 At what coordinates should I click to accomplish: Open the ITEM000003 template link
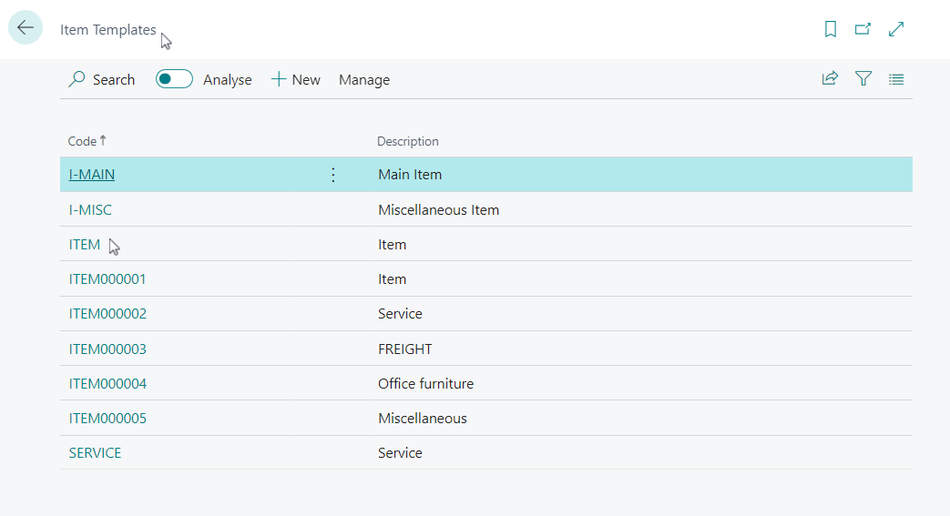tap(107, 349)
